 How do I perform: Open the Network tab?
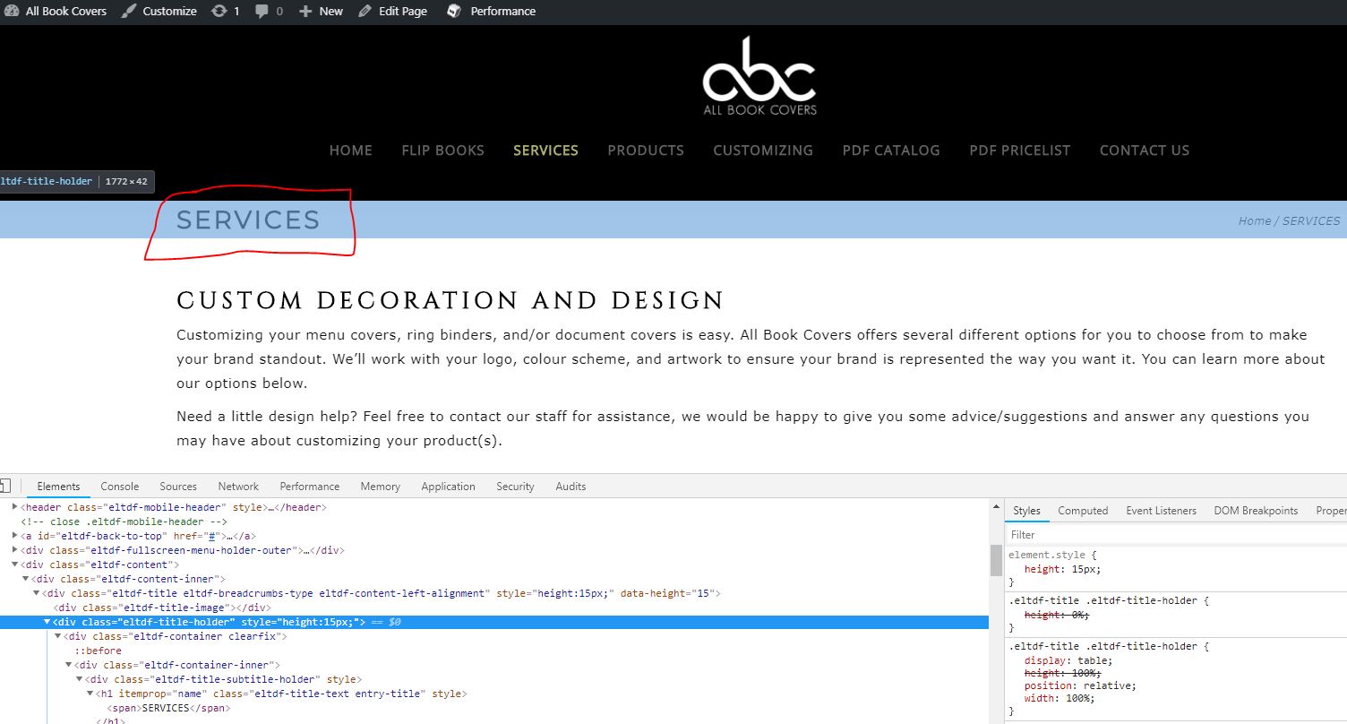(x=238, y=487)
